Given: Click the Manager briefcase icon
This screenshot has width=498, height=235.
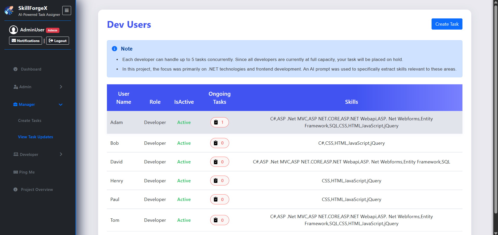Looking at the screenshot, I should coord(16,105).
